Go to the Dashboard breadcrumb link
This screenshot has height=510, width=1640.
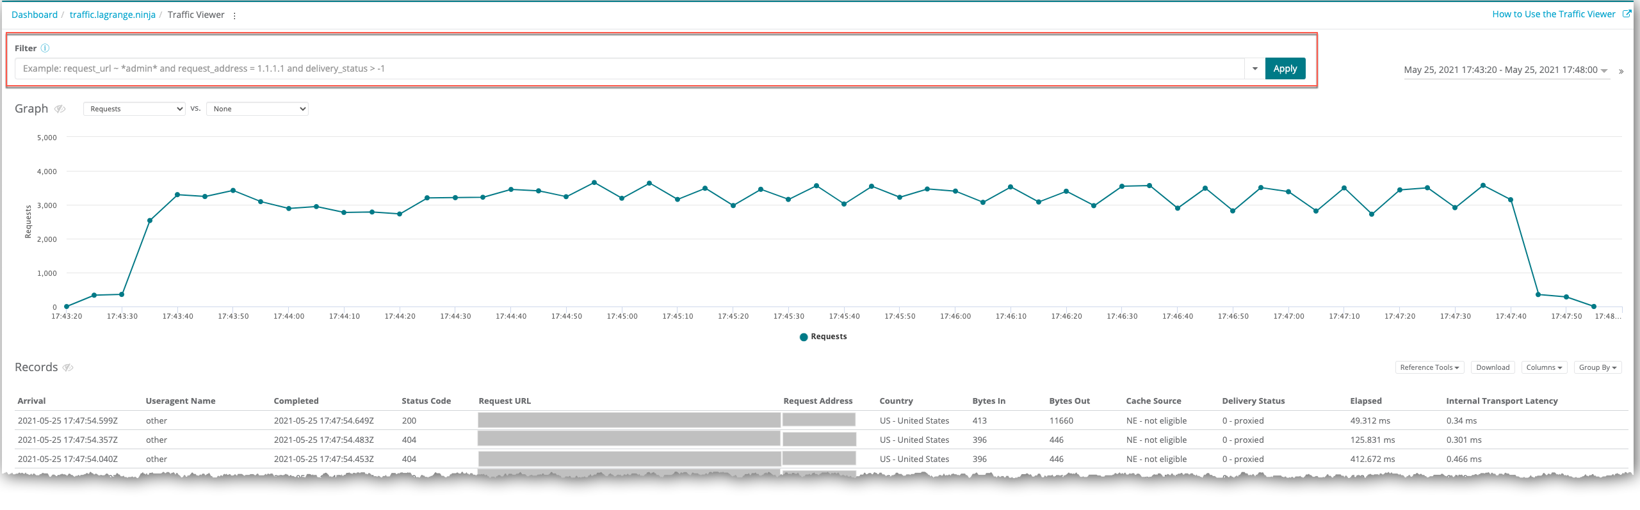(35, 15)
